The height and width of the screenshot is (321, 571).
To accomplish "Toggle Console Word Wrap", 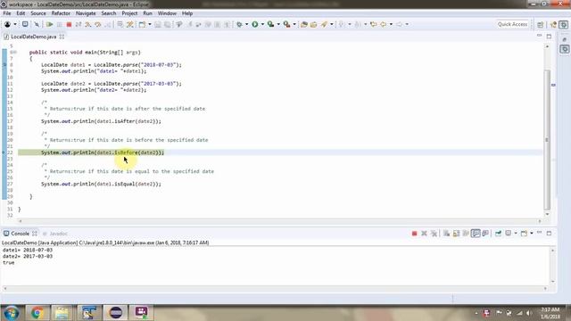I will coord(466,234).
